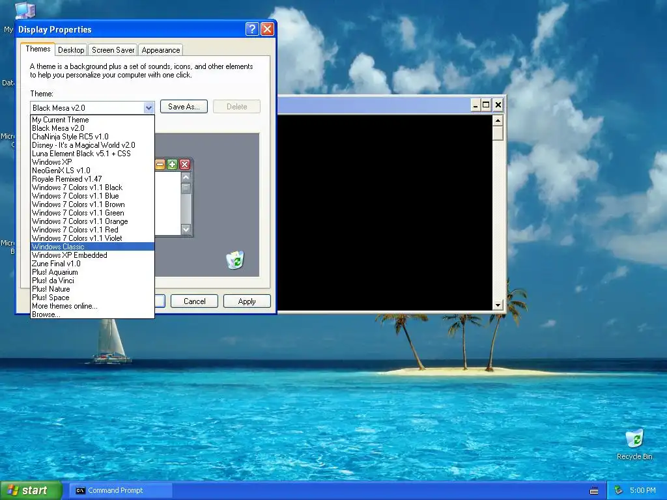667x500 pixels.
Task: Click the preview list scroll-down arrow
Action: point(186,229)
